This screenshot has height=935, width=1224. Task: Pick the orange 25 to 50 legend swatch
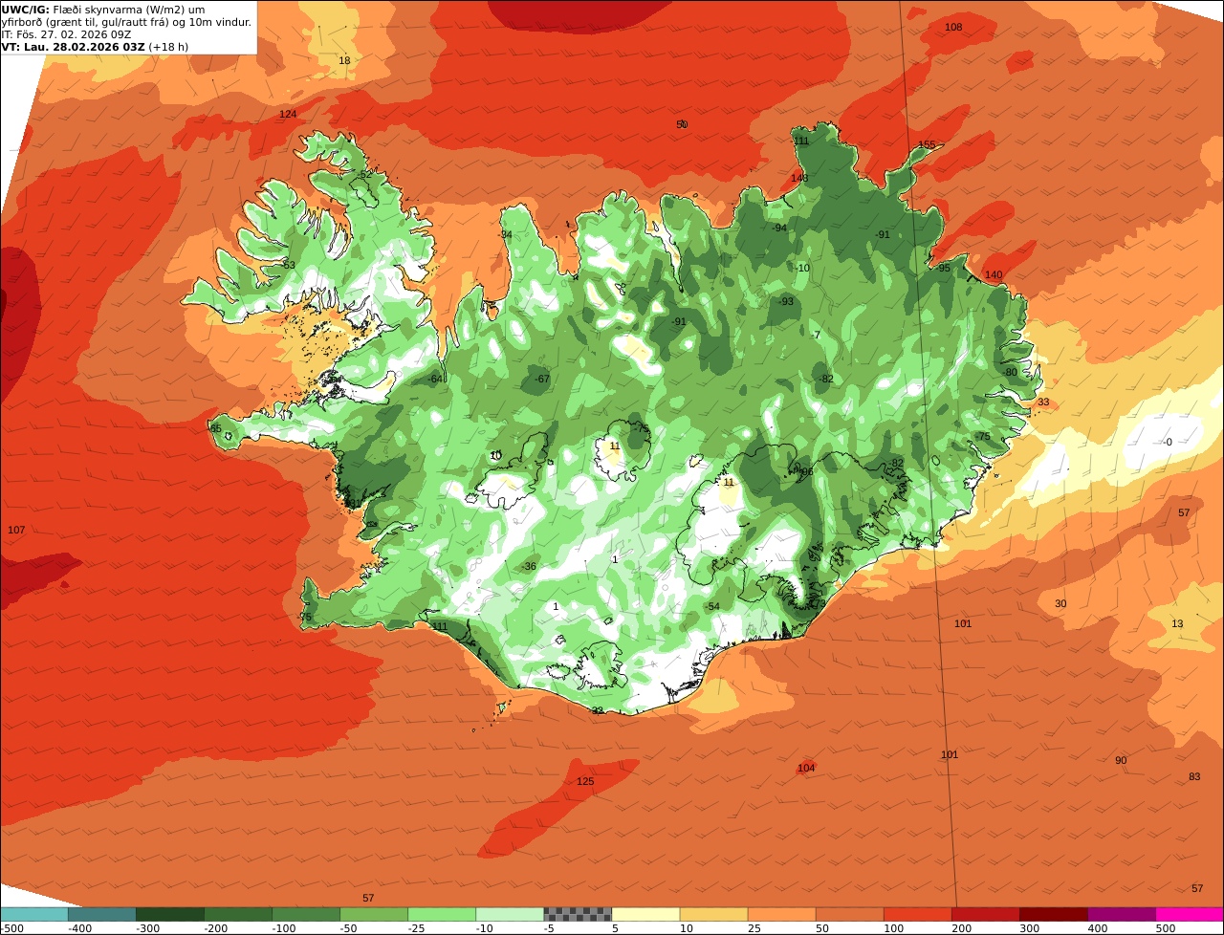tap(781, 914)
